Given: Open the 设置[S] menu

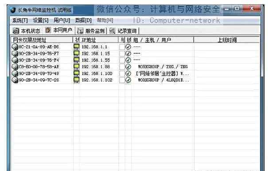Looking at the screenshot, I should [40, 20].
